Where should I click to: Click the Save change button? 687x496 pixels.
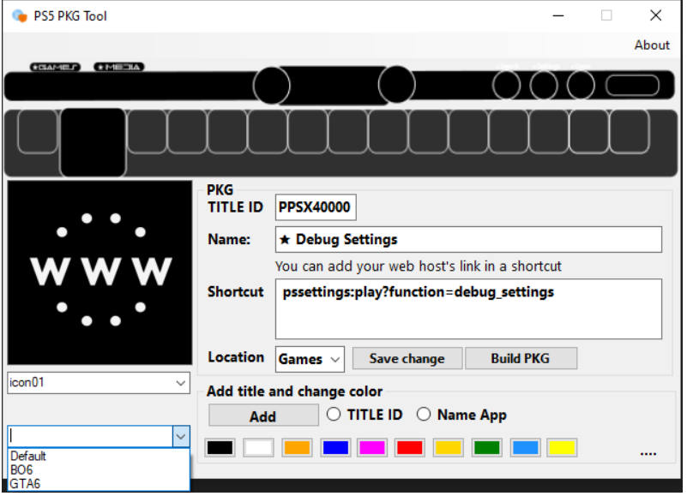coord(407,358)
